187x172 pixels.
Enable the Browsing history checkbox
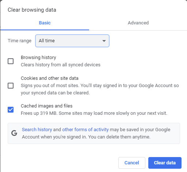pyautogui.click(x=11, y=61)
